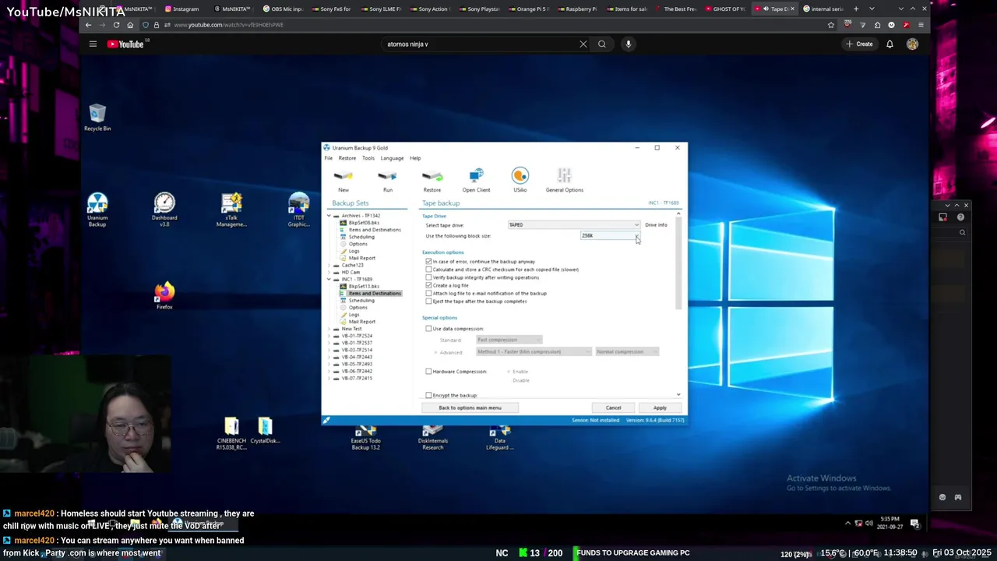Select the Data Lifeguard desktop icon
Viewport: 997px width, 561px height.
499,437
